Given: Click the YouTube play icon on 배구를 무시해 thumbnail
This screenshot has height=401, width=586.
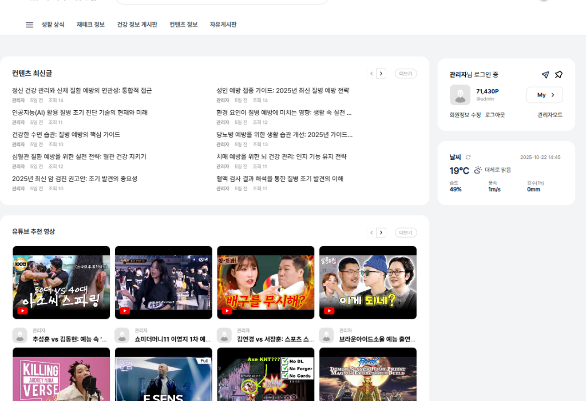Looking at the screenshot, I should (226, 311).
